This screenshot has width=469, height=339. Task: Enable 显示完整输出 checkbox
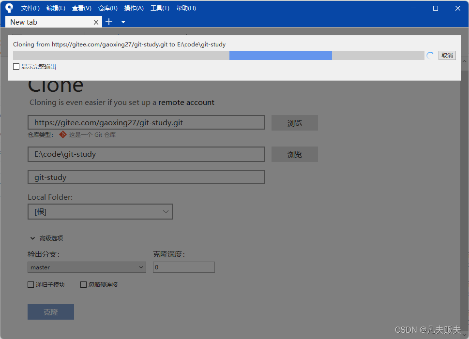click(16, 66)
